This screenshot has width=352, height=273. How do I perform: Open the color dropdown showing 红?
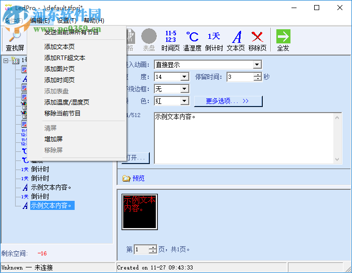(184, 101)
